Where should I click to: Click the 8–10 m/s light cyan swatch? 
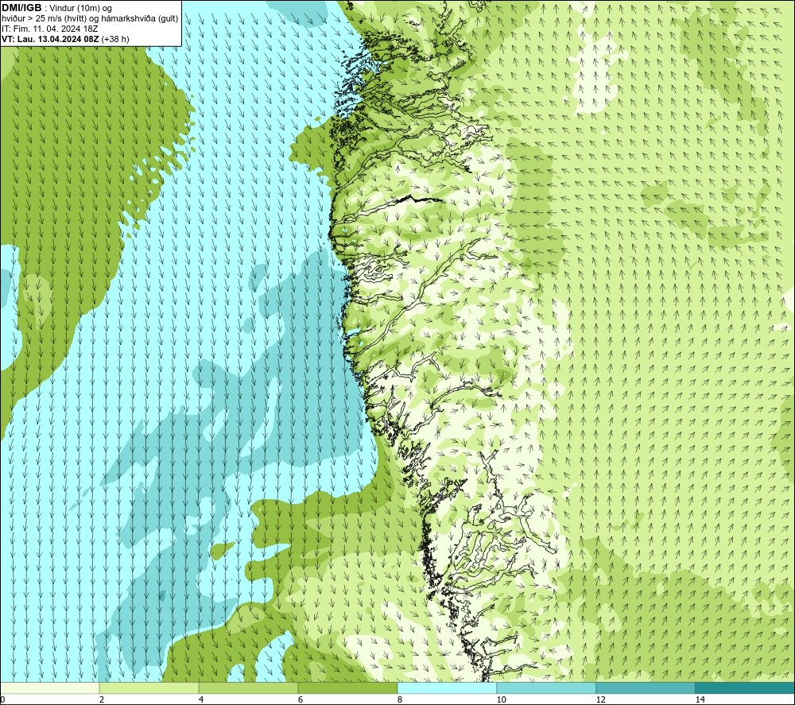447,688
